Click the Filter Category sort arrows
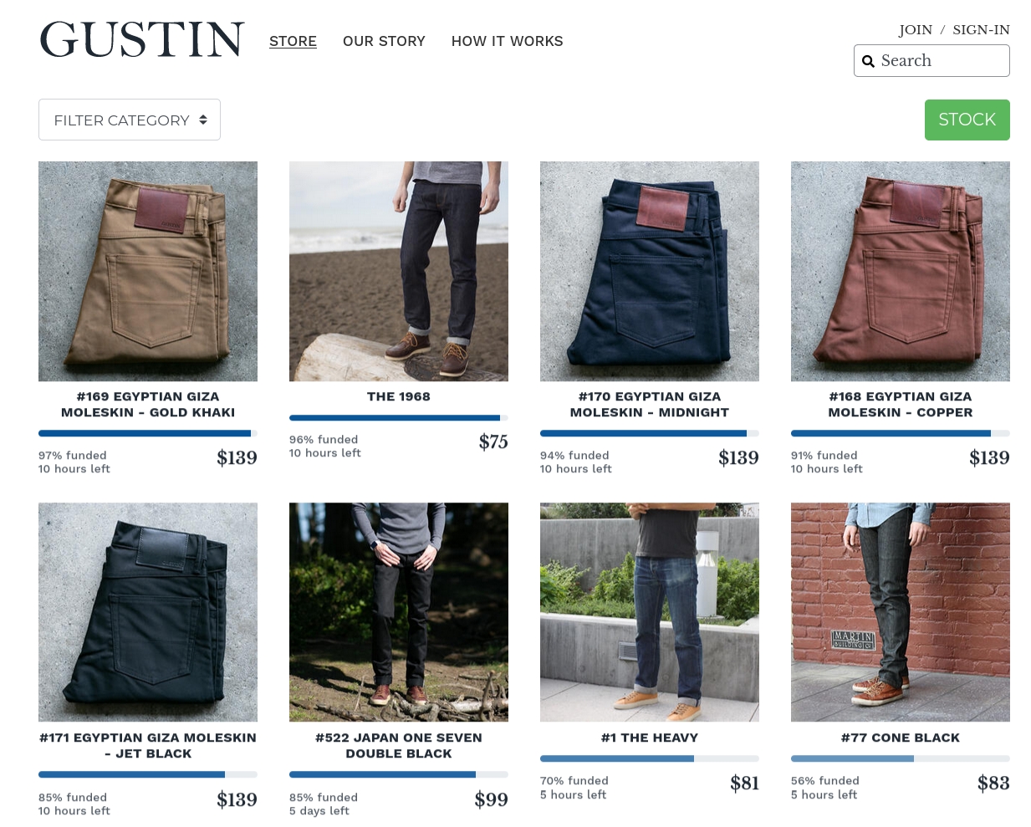Viewport: 1031px width, 827px height. tap(203, 120)
